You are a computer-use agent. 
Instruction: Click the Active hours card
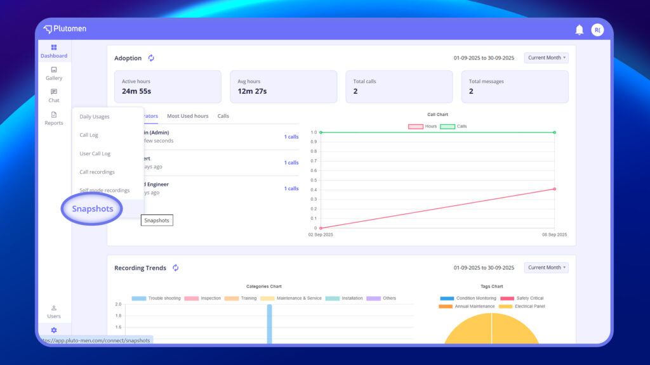[x=168, y=86]
